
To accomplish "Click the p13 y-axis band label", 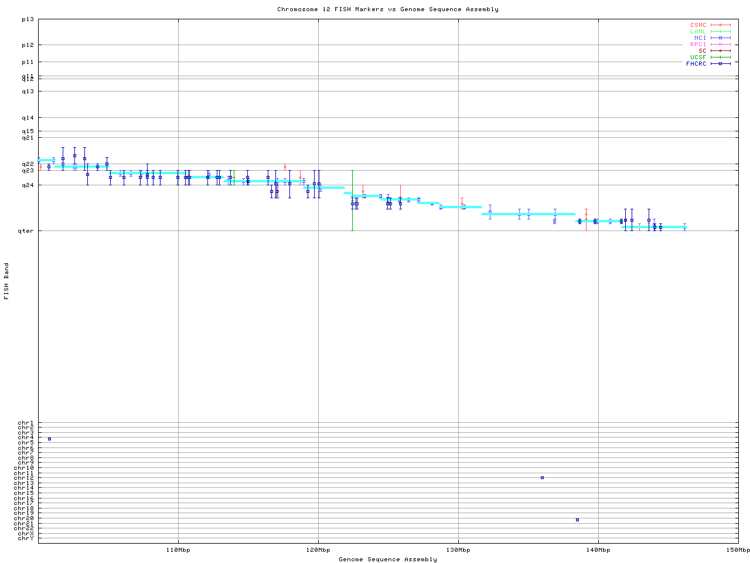I will coord(28,19).
